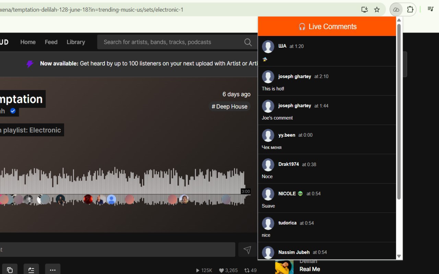Viewport: 439px width, 274px height.
Task: Open the Feed nav item
Action: (x=51, y=42)
